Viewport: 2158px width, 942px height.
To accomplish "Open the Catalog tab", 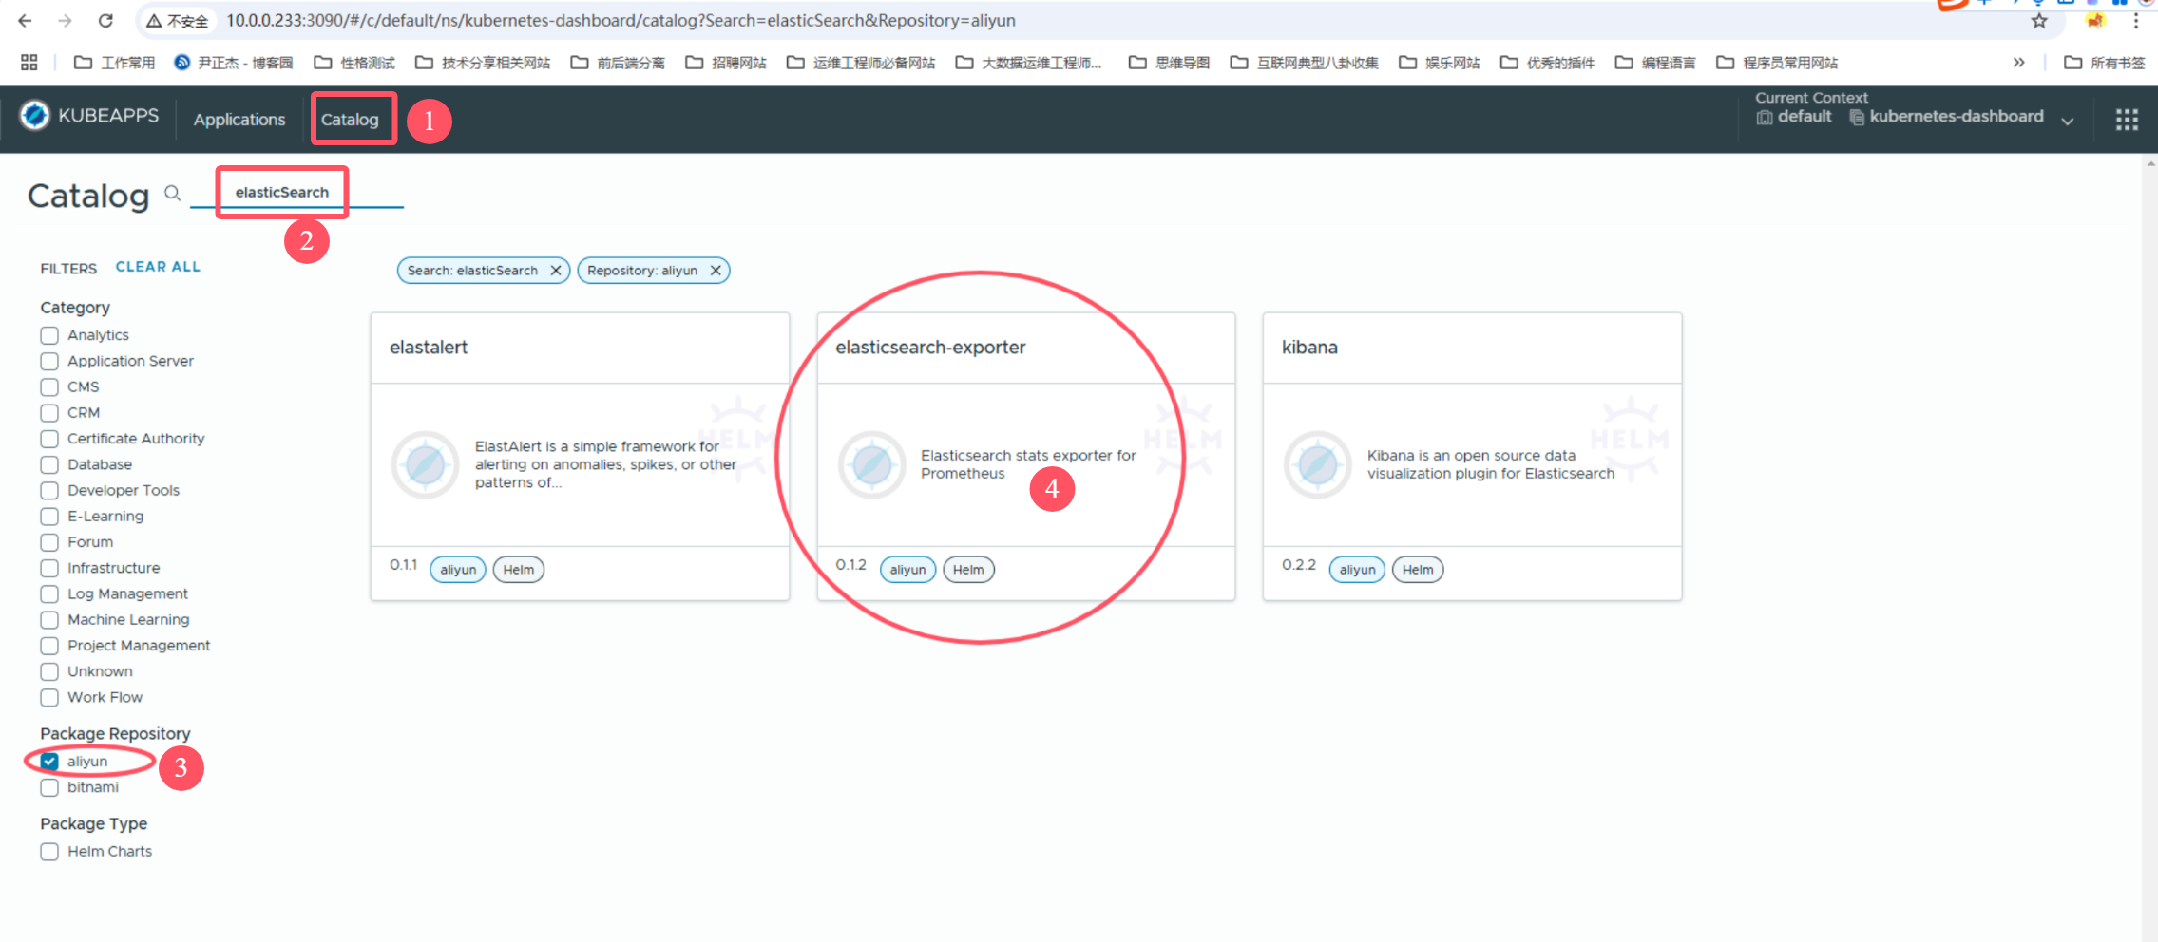I will click(350, 120).
